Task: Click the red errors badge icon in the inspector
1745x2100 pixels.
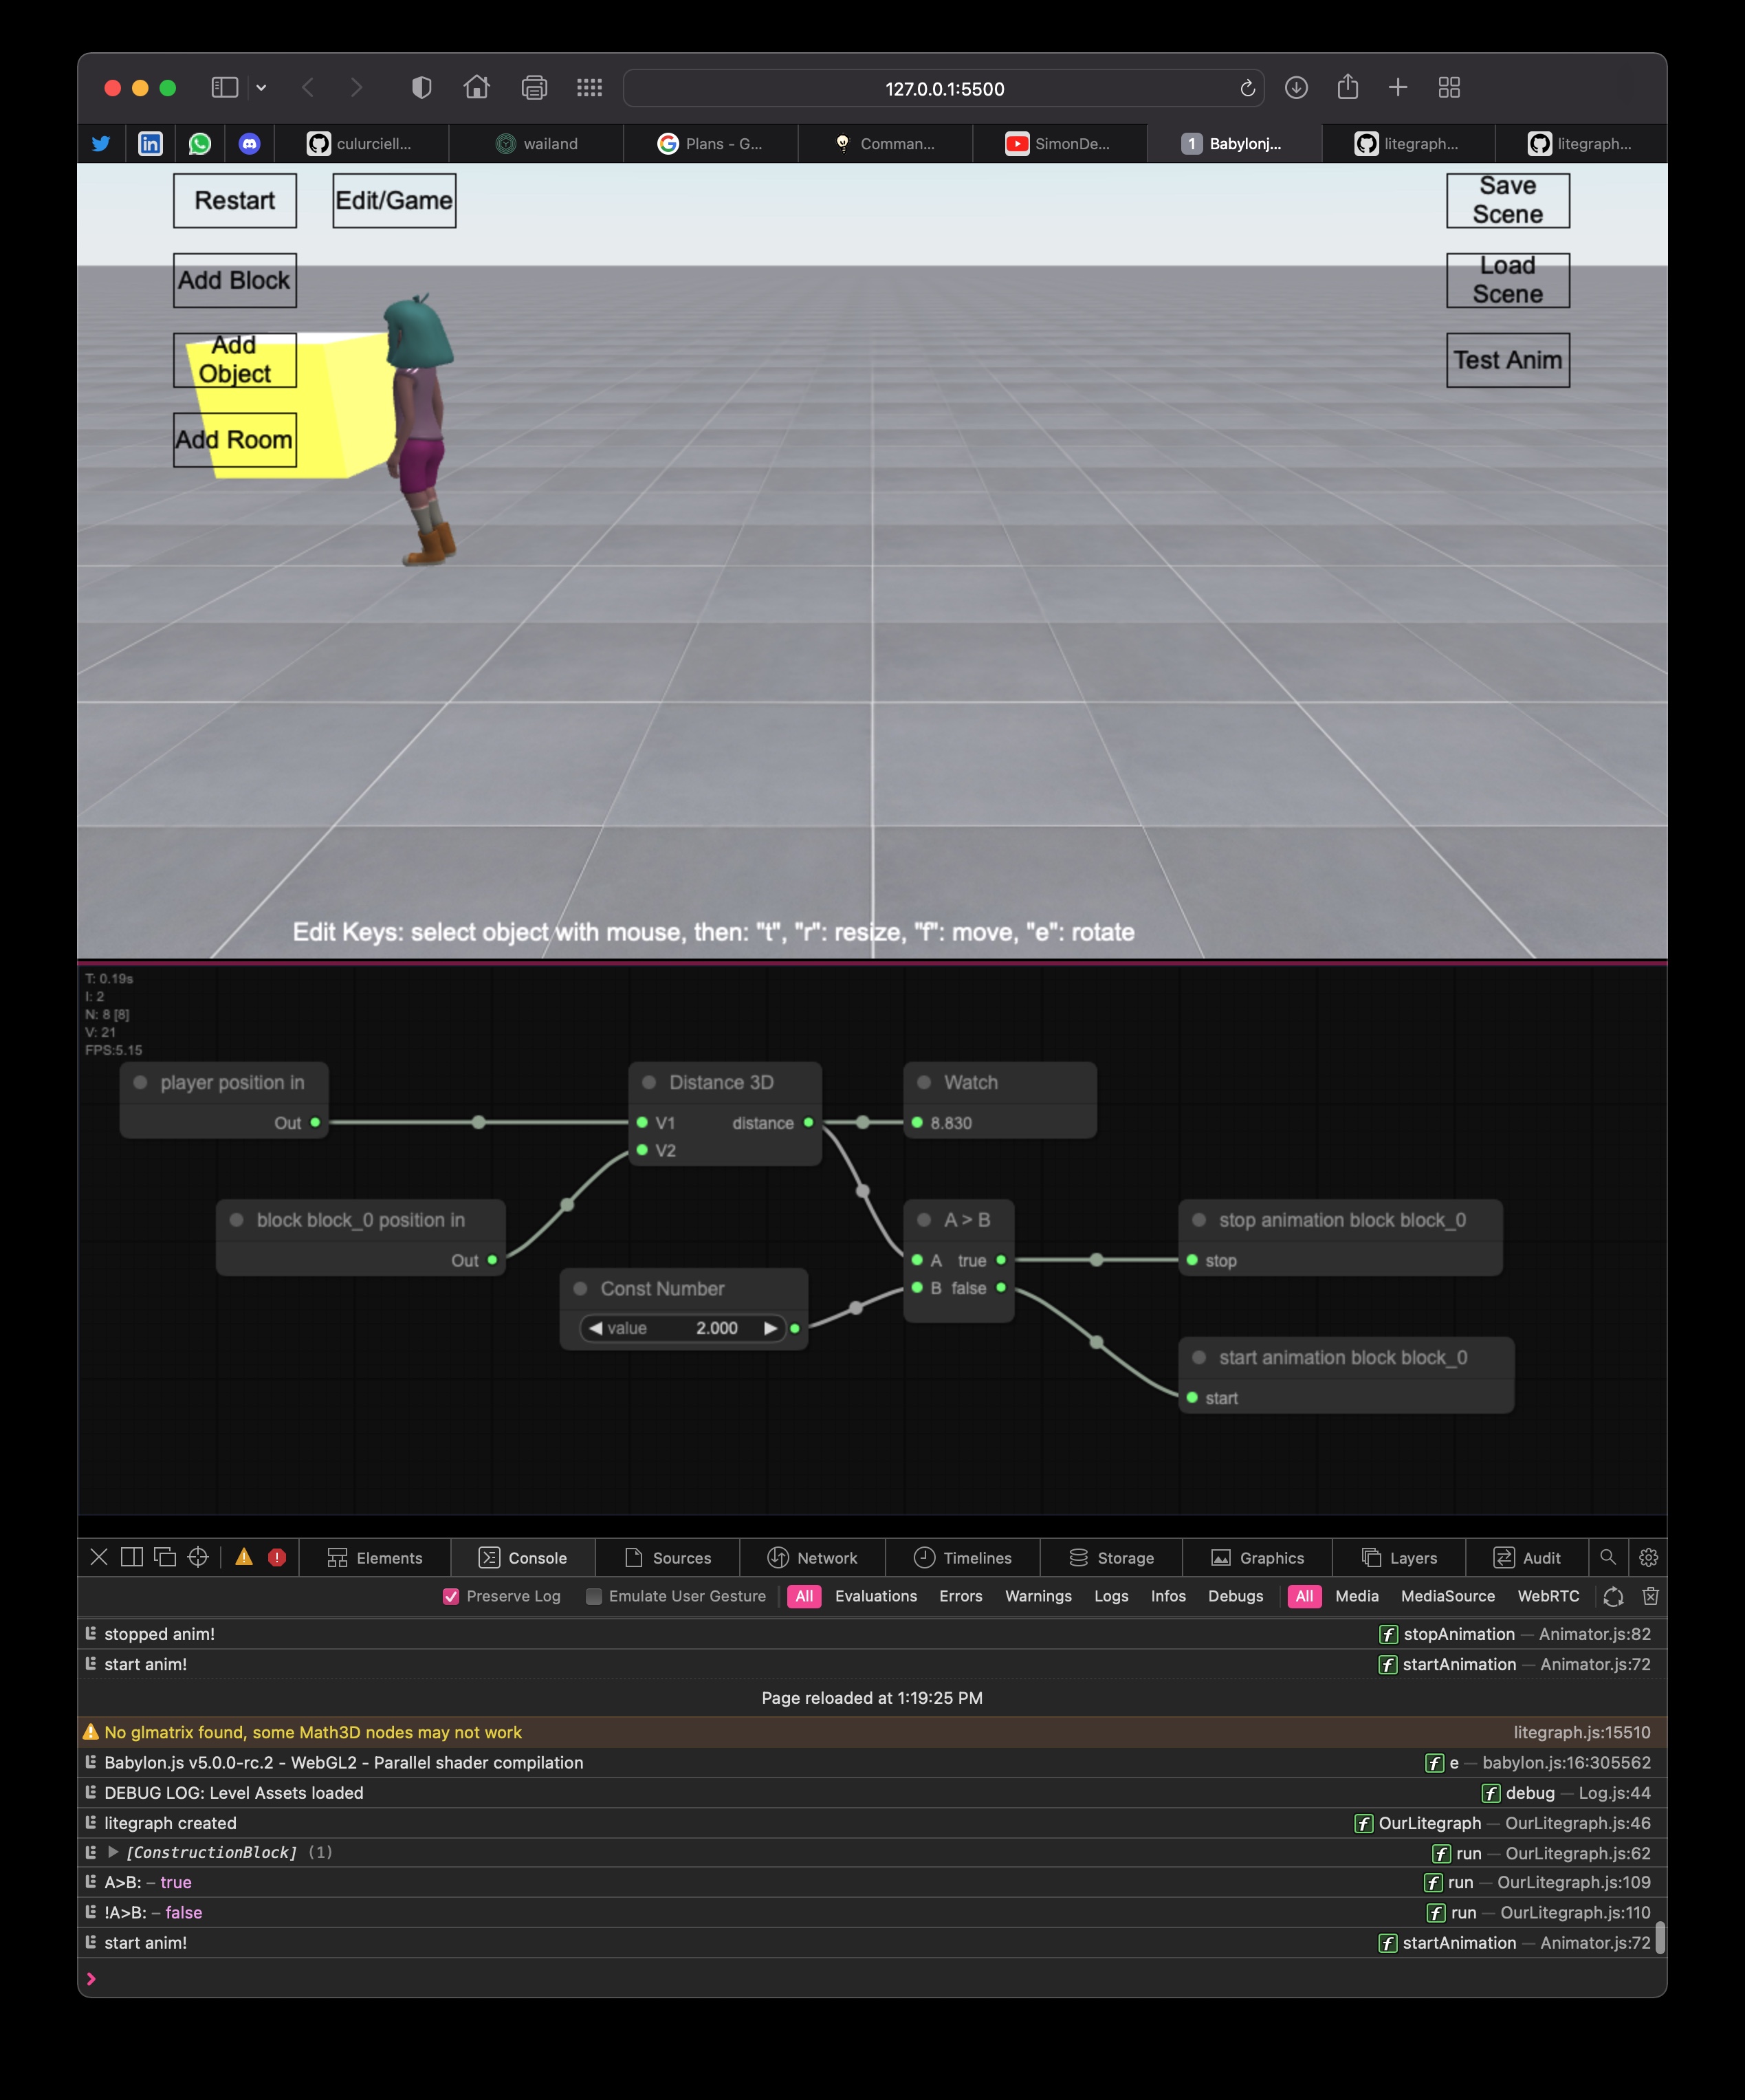Action: [277, 1557]
